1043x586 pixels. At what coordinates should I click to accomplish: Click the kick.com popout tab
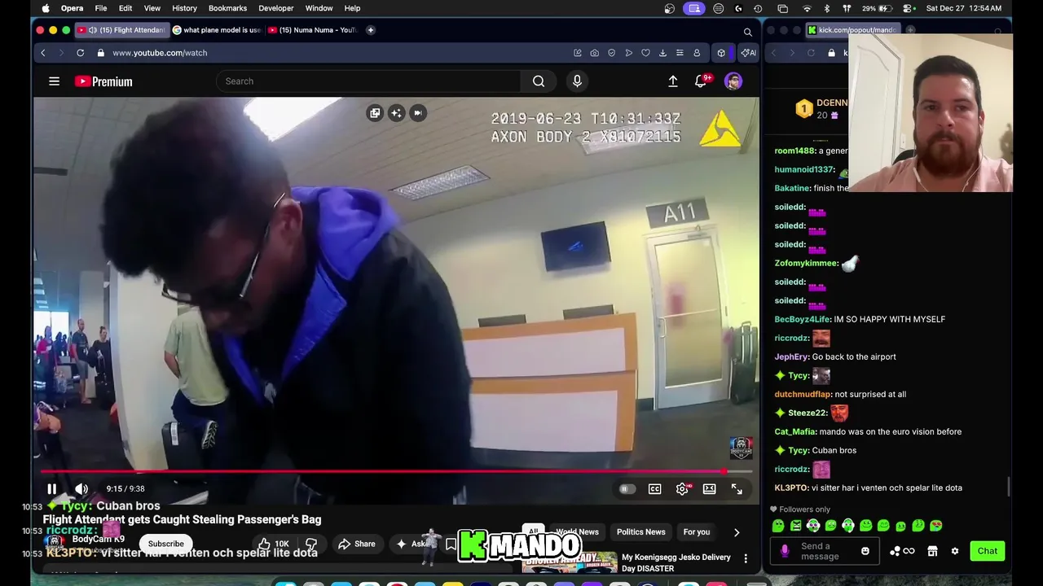(853, 30)
